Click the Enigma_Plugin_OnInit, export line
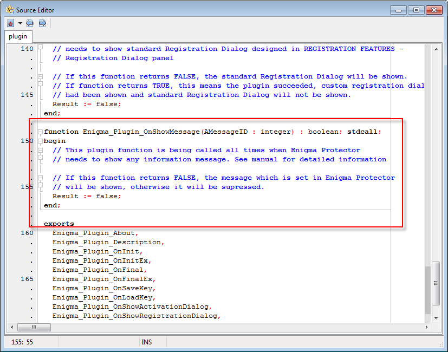448x352 pixels. [x=98, y=251]
